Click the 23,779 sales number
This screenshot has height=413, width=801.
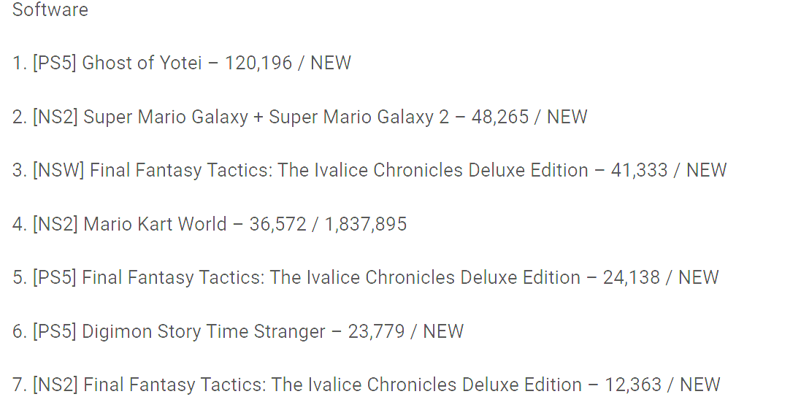376,332
